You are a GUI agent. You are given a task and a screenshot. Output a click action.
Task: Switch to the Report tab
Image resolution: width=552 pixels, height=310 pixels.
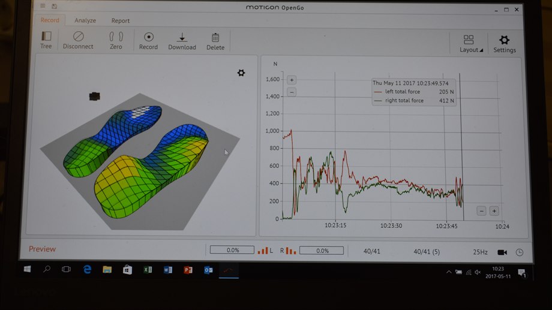click(x=120, y=20)
